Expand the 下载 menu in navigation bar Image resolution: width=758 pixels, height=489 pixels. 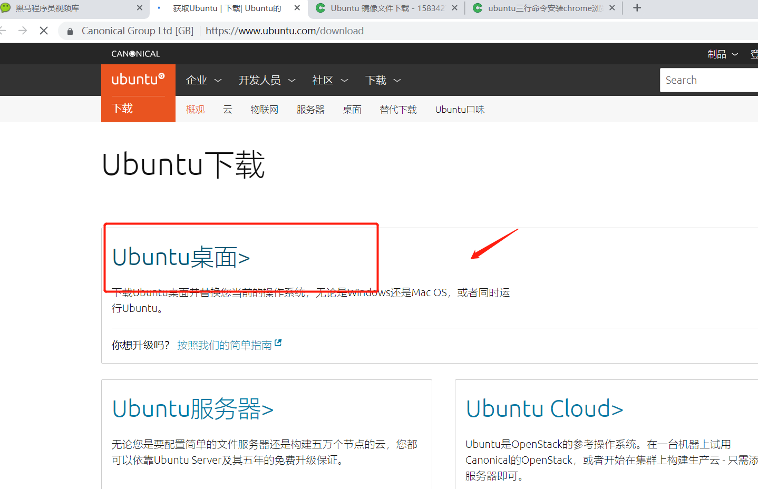tap(383, 80)
